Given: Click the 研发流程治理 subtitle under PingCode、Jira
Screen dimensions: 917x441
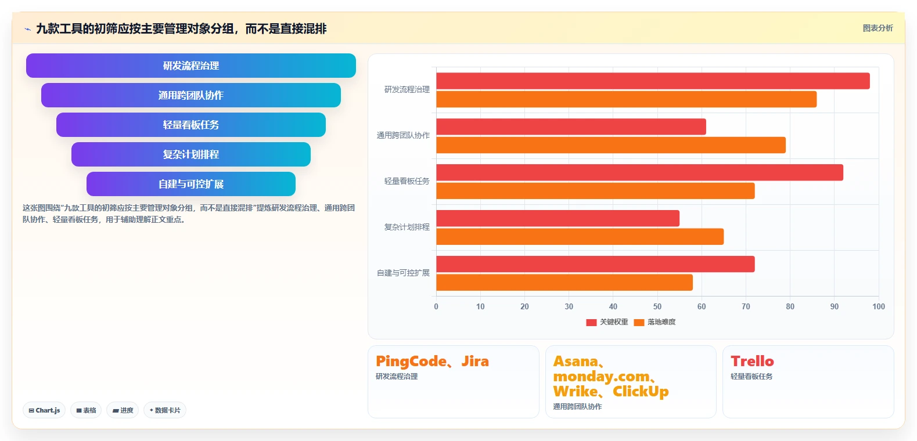Looking at the screenshot, I should [397, 377].
